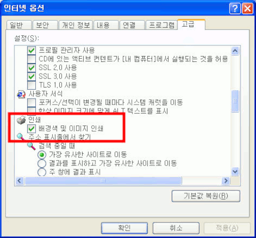The image size is (256, 238).
Task: Toggle the 프로필 관리자 사용 checkbox
Action: click(31, 50)
